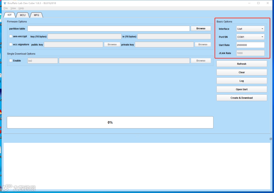This screenshot has height=193, width=274.
Task: Enable the ecc-signature checkbox
Action: coord(11,44)
